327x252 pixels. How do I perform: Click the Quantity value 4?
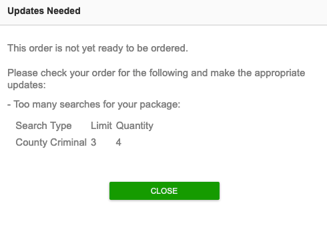click(x=119, y=142)
